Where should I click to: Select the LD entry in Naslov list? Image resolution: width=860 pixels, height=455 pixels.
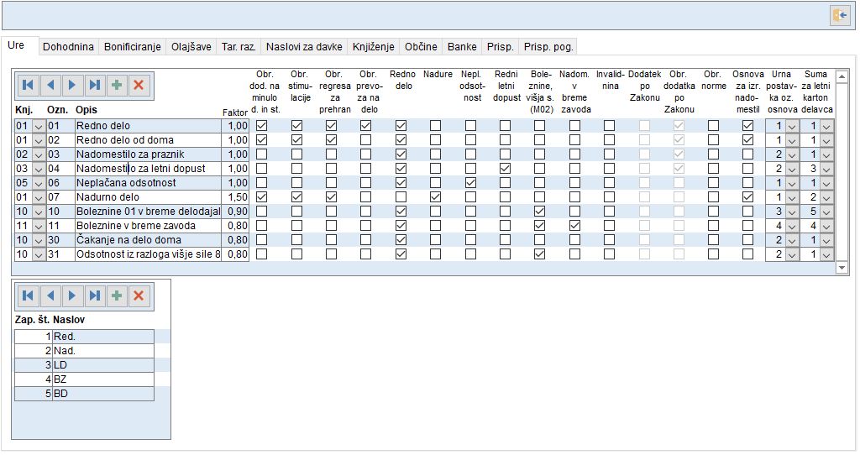pos(103,365)
